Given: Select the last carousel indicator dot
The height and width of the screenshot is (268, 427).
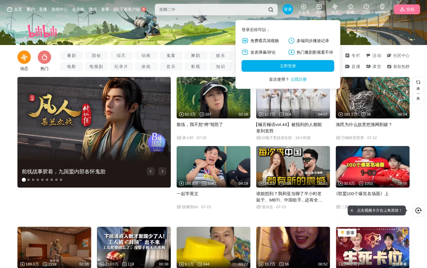Looking at the screenshot, I should tap(61, 180).
